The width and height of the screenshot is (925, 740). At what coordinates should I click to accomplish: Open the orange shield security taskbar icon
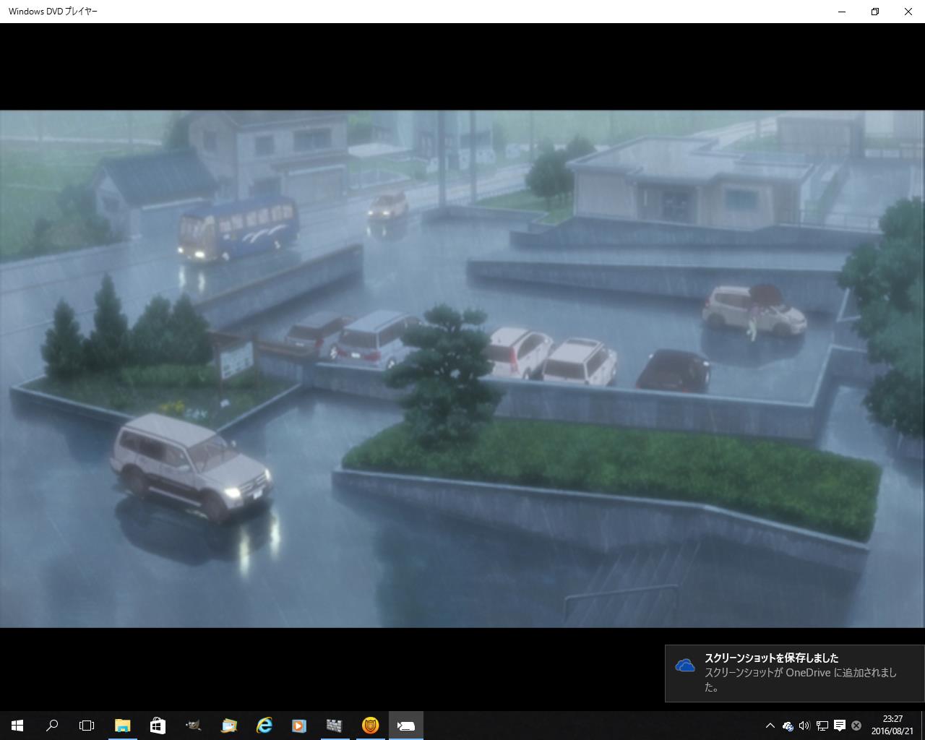[x=370, y=726]
